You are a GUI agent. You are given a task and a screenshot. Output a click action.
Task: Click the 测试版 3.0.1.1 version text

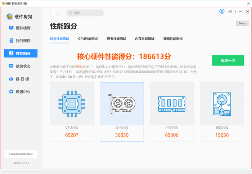coord(21,163)
